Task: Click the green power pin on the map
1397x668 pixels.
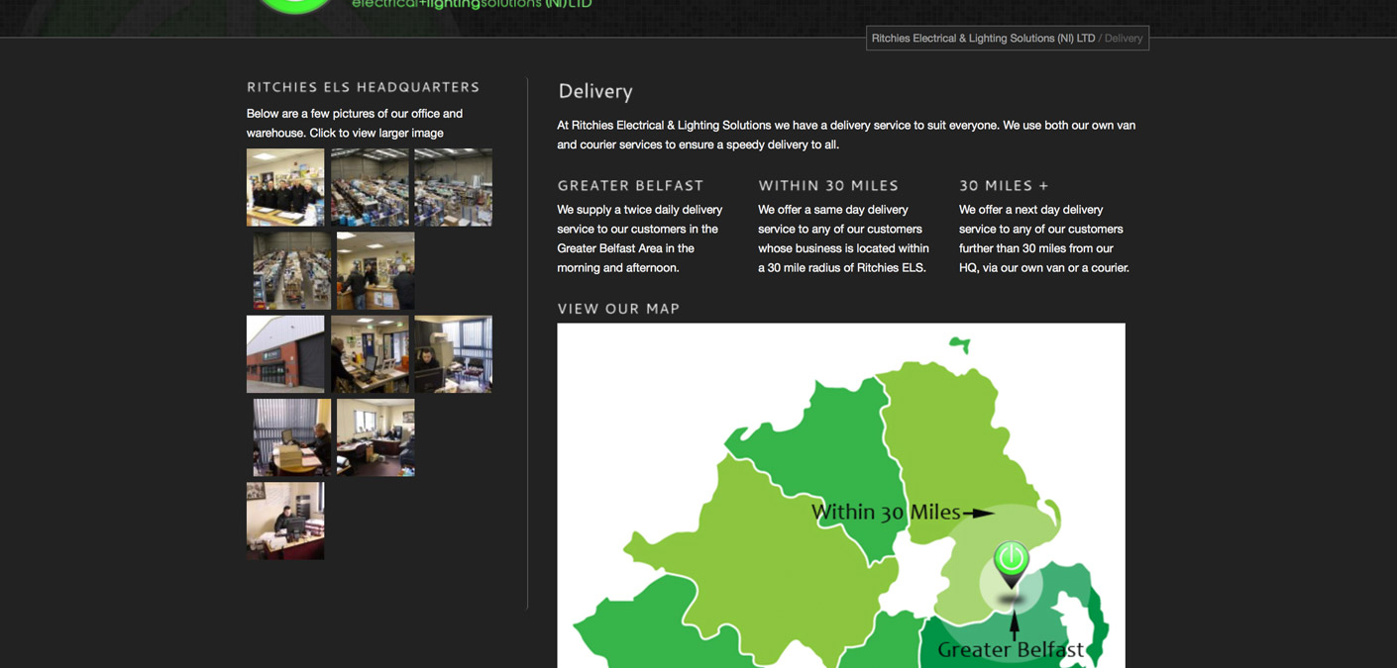Action: tap(1012, 564)
